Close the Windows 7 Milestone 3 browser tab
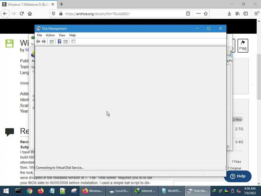This screenshot has height=196, width=261. pos(53,5)
